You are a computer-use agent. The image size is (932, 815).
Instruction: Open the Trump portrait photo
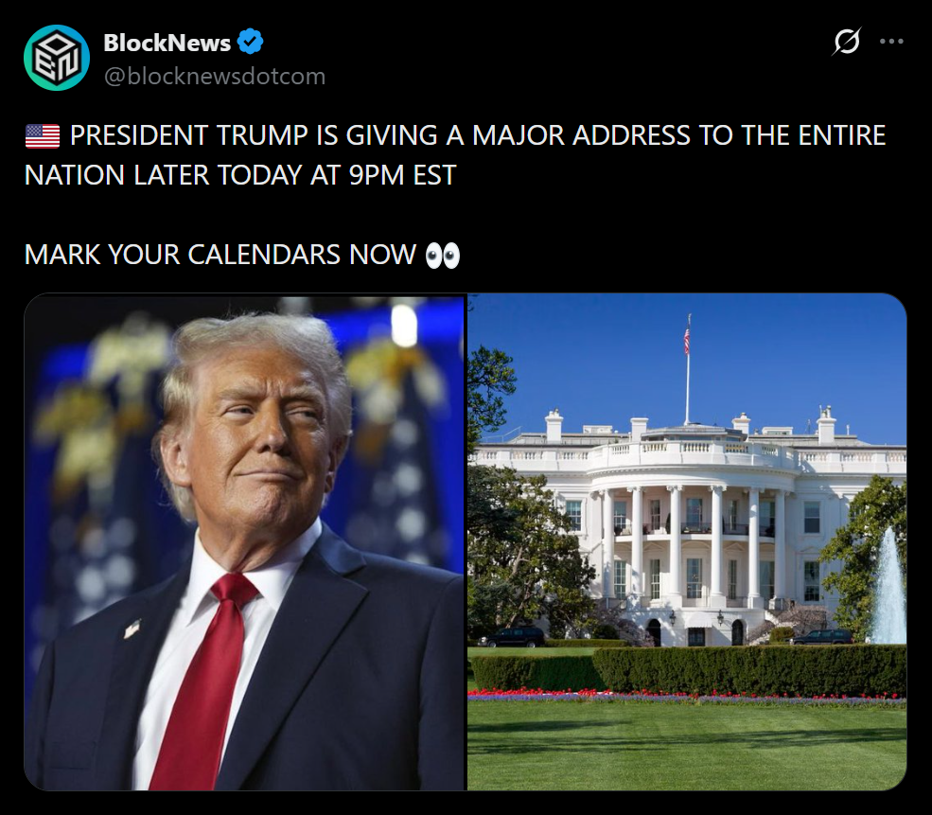244,542
